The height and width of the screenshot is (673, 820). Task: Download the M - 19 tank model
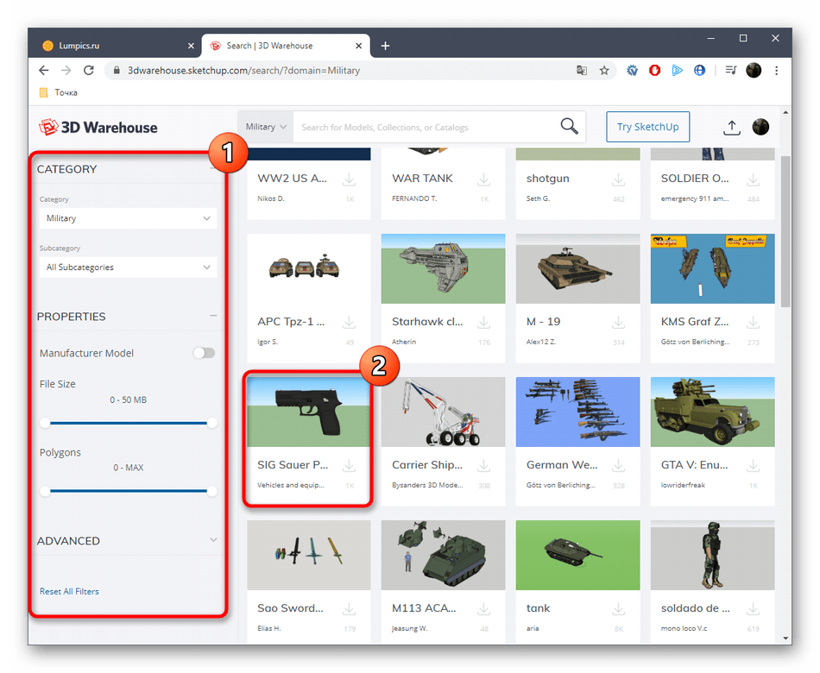point(619,322)
